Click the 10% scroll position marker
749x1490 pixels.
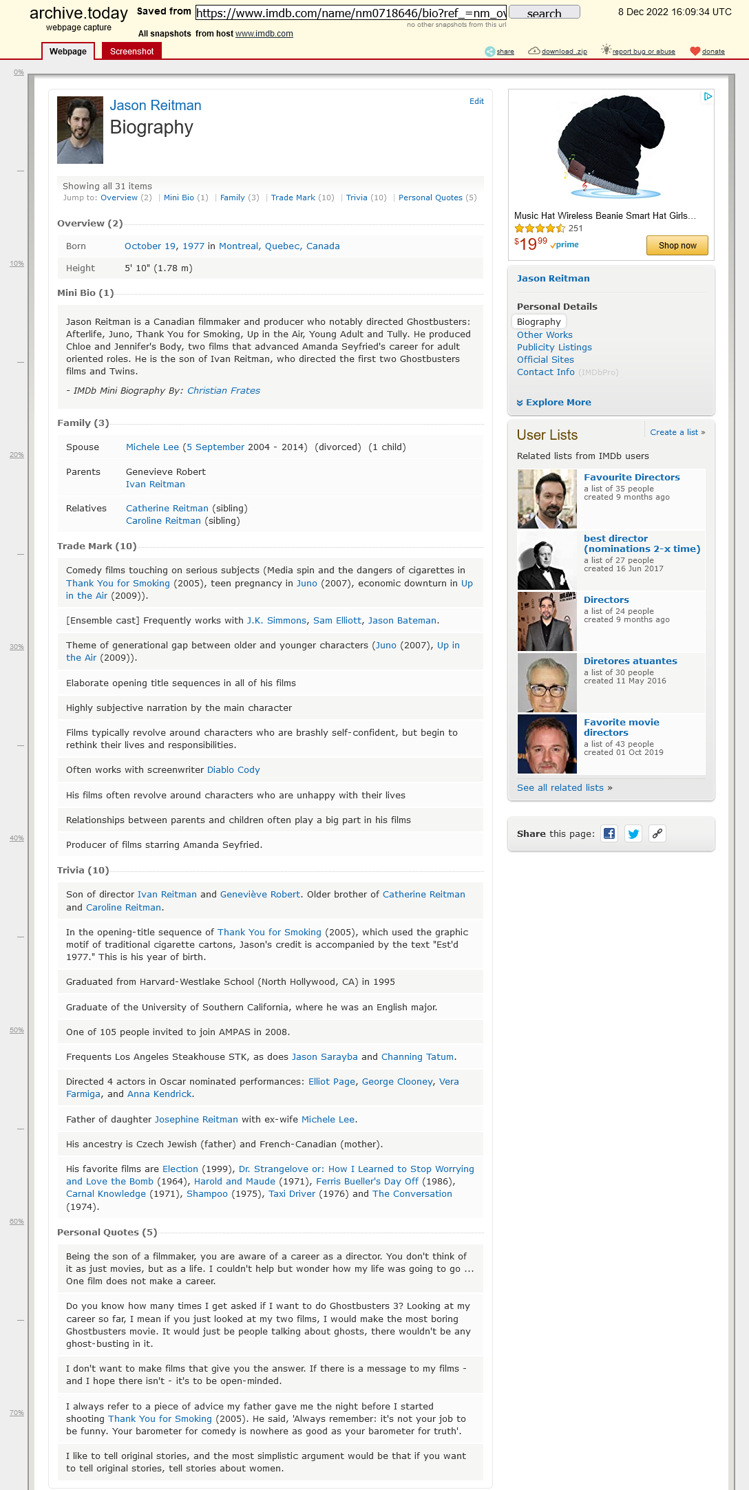(x=17, y=264)
